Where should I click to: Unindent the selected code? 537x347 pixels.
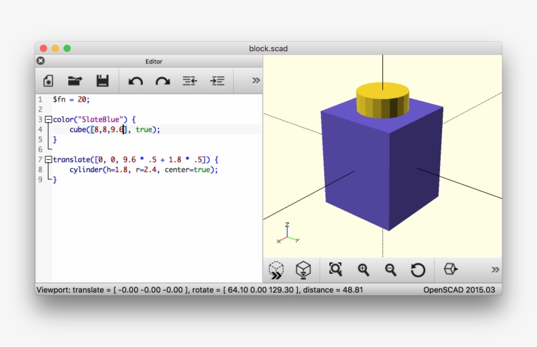click(x=190, y=81)
